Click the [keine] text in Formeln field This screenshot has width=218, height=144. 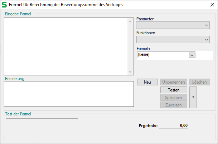(x=144, y=55)
